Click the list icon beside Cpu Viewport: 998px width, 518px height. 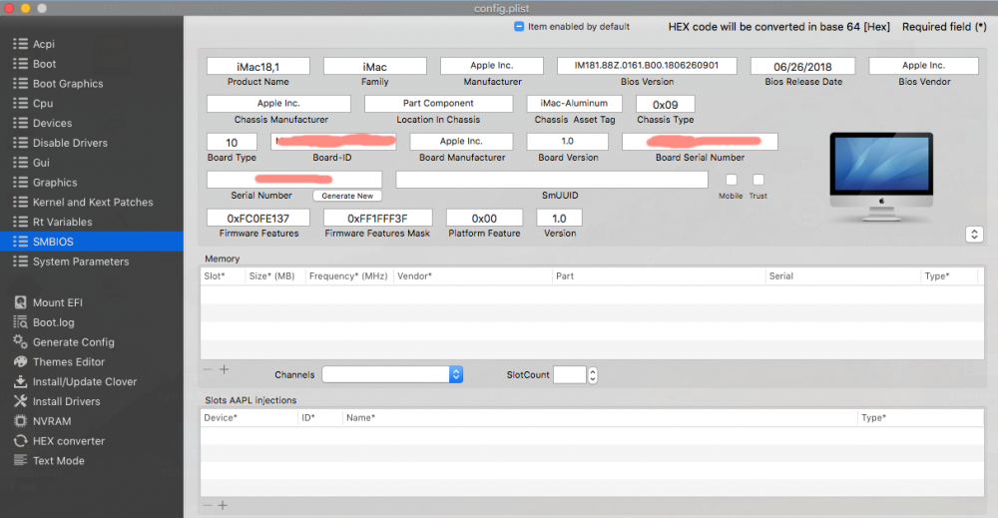tap(20, 103)
